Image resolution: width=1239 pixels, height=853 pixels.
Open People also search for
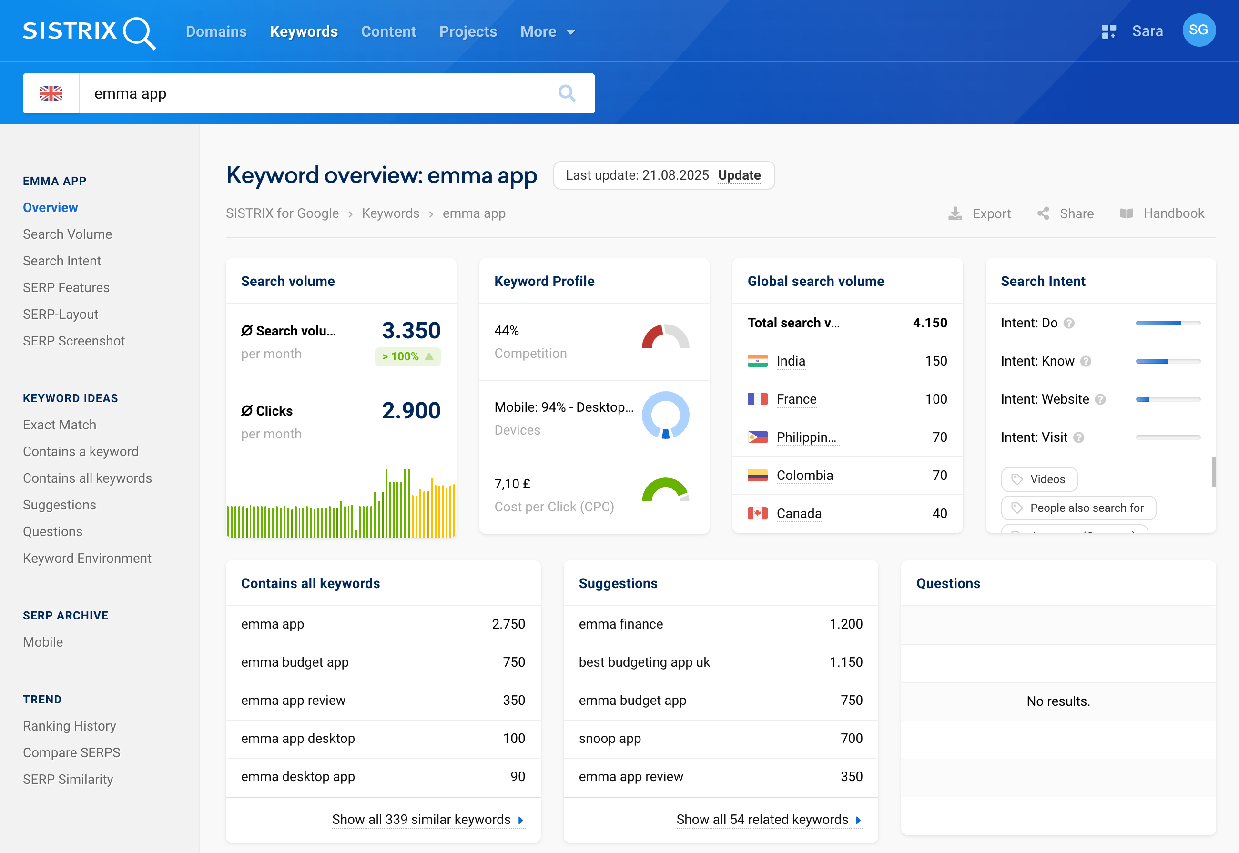pyautogui.click(x=1078, y=508)
